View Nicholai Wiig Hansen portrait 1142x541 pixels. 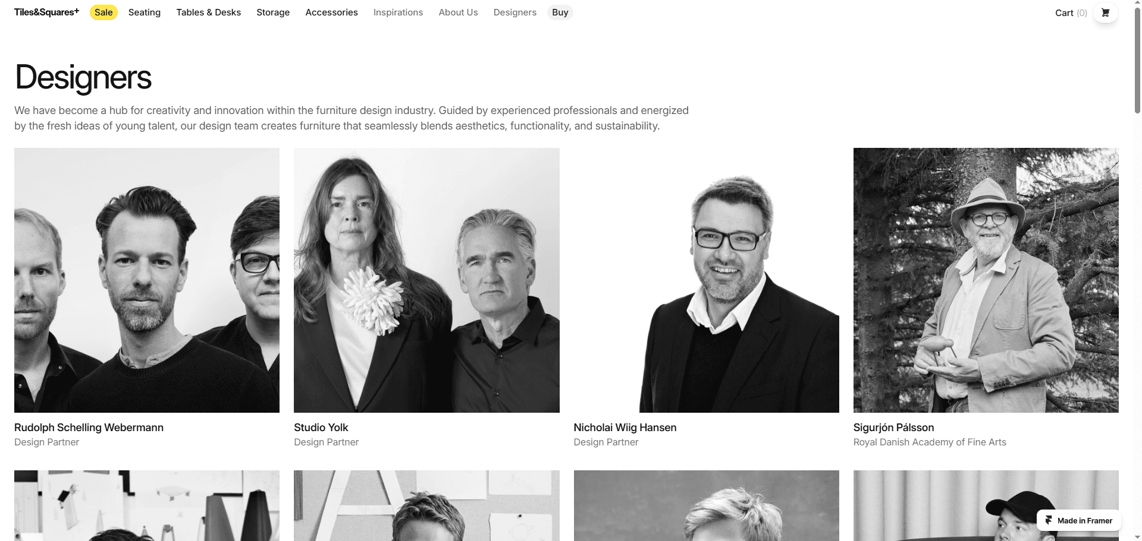point(706,280)
